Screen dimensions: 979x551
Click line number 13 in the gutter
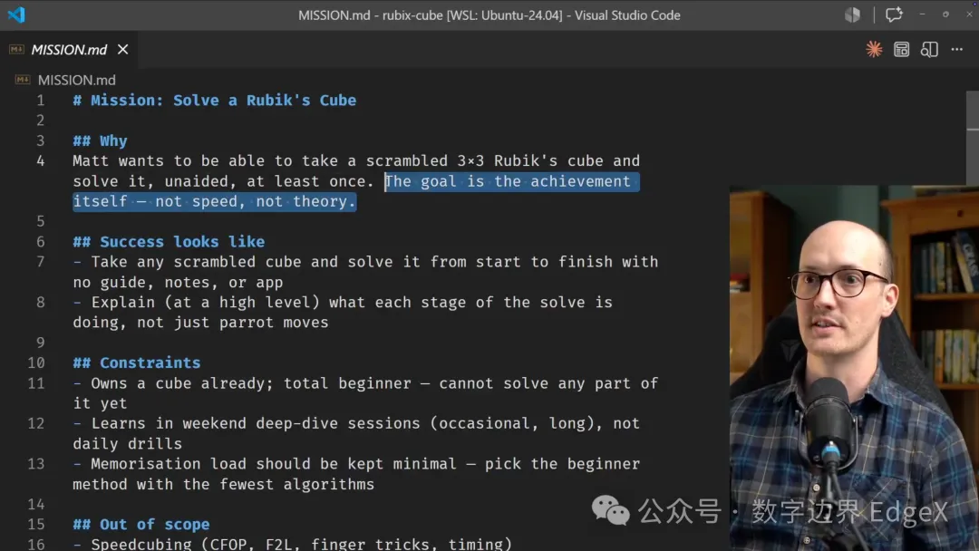tap(36, 464)
